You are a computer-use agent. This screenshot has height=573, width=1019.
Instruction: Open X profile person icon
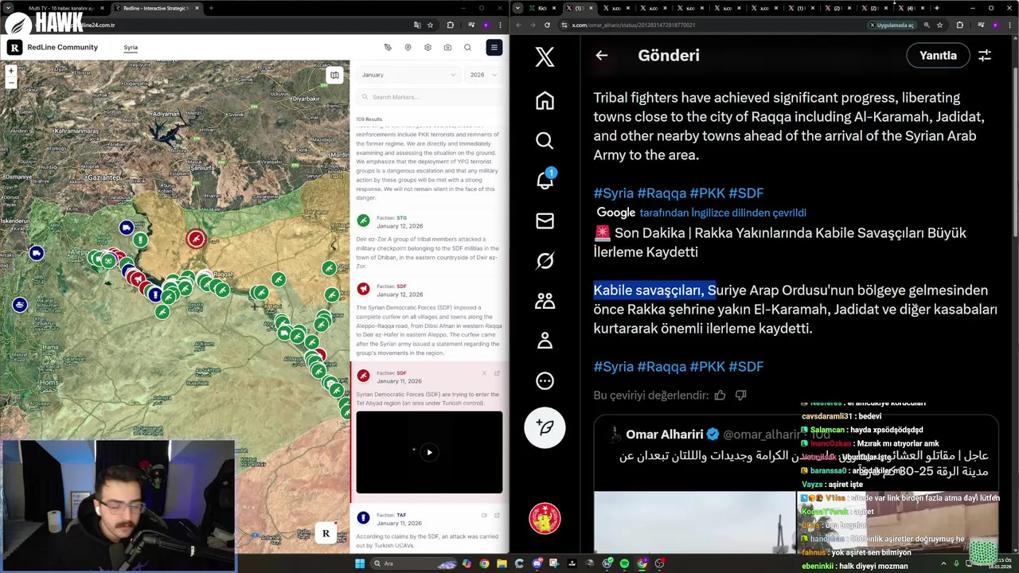545,341
